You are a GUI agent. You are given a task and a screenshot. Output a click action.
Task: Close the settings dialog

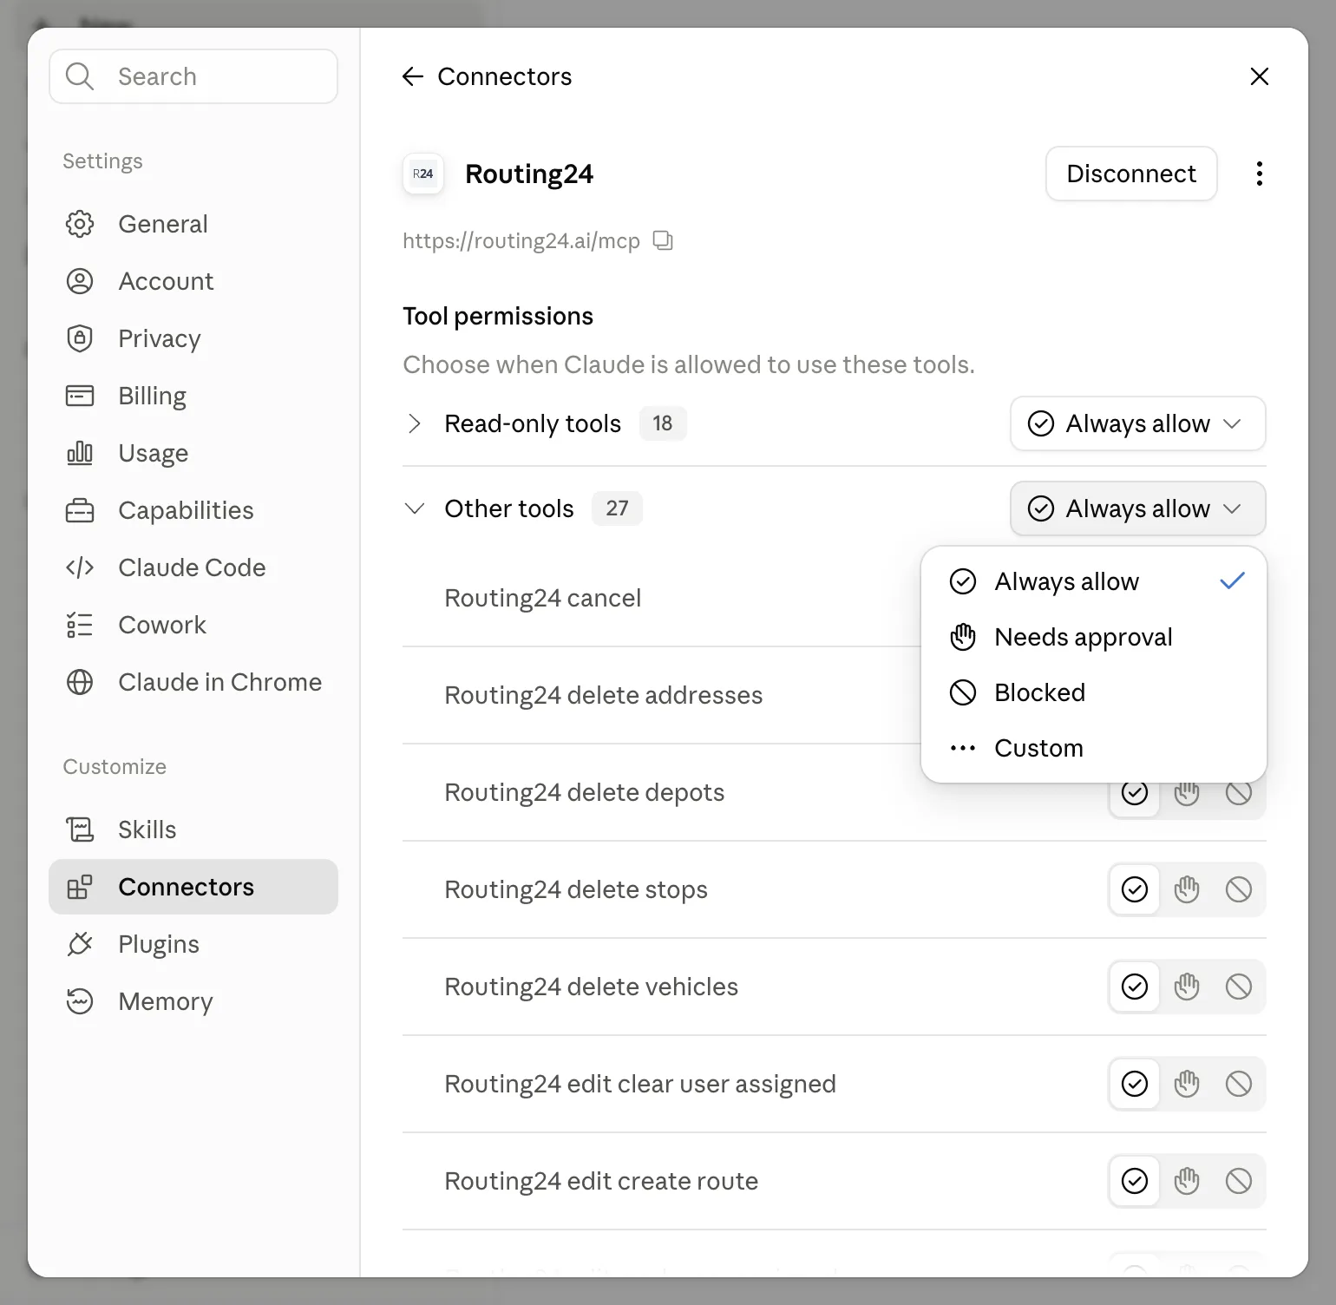[x=1259, y=76]
